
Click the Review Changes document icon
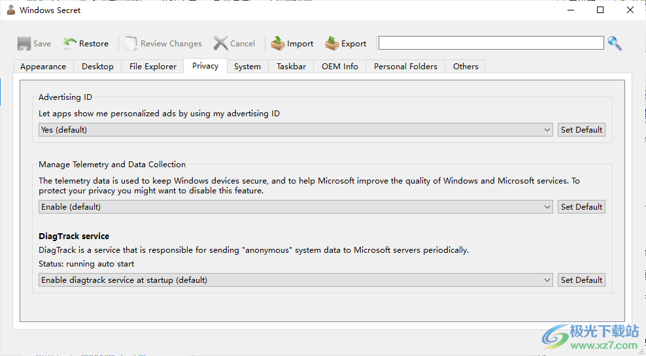[x=131, y=44]
